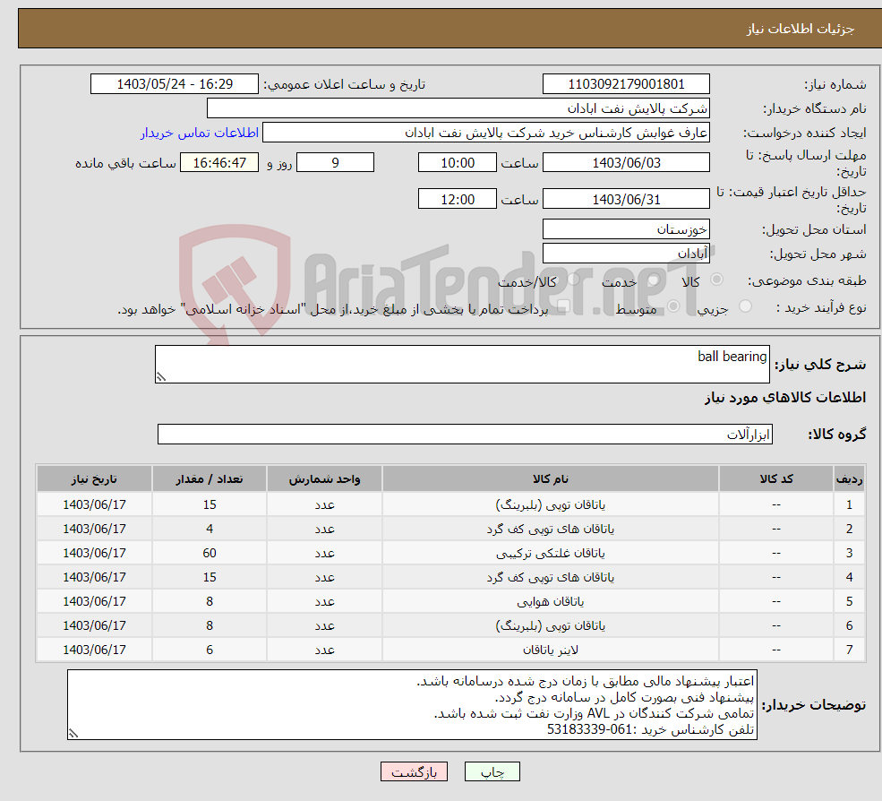Select the جزیی purchase type radio
Screen dimensions: 882x801
tap(745, 306)
